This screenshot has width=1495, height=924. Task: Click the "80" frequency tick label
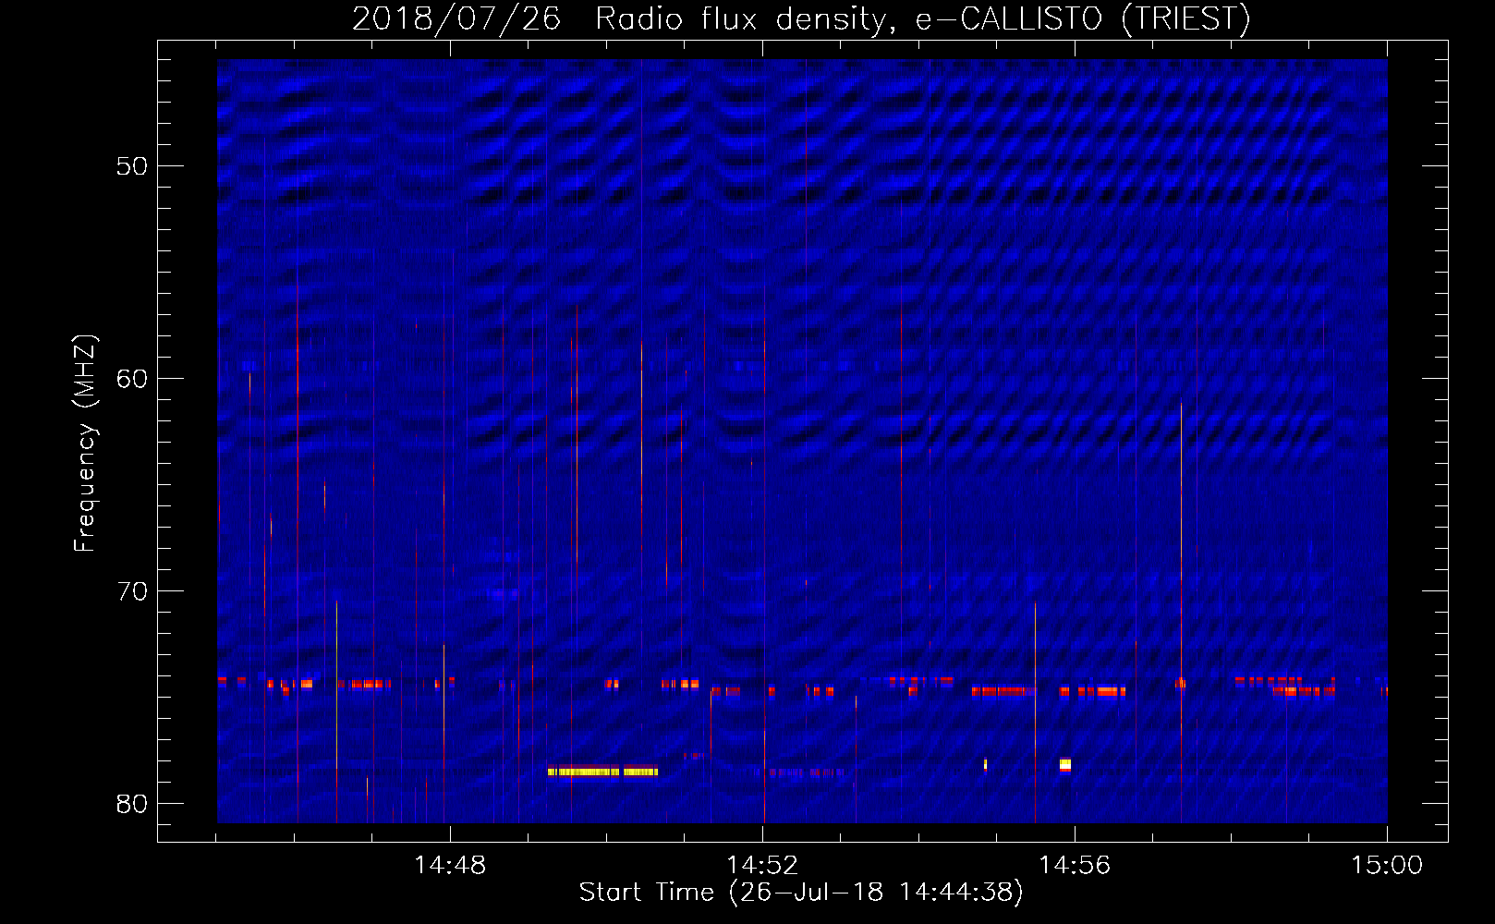(132, 804)
